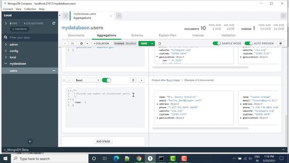Open aggregation settings gear

[280, 43]
